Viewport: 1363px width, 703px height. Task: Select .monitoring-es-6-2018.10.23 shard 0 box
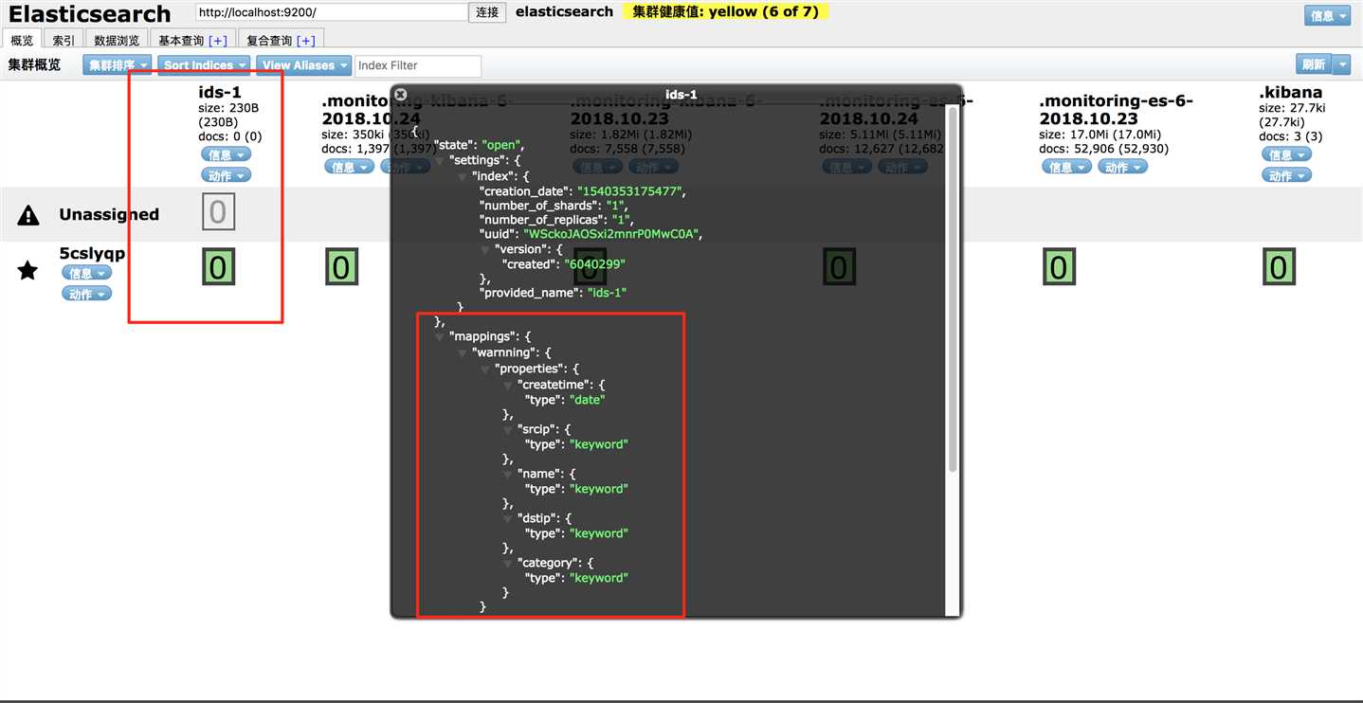(1059, 268)
